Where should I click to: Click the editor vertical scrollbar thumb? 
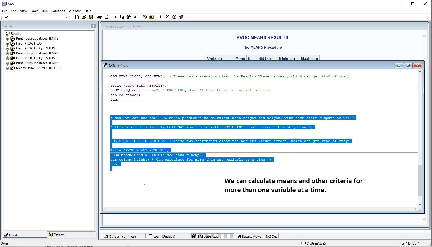click(420, 180)
